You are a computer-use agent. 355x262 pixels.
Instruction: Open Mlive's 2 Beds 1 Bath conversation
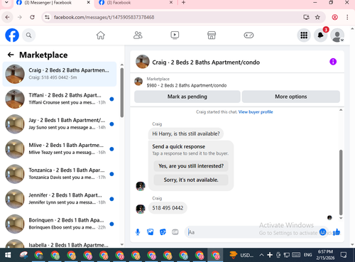60,149
